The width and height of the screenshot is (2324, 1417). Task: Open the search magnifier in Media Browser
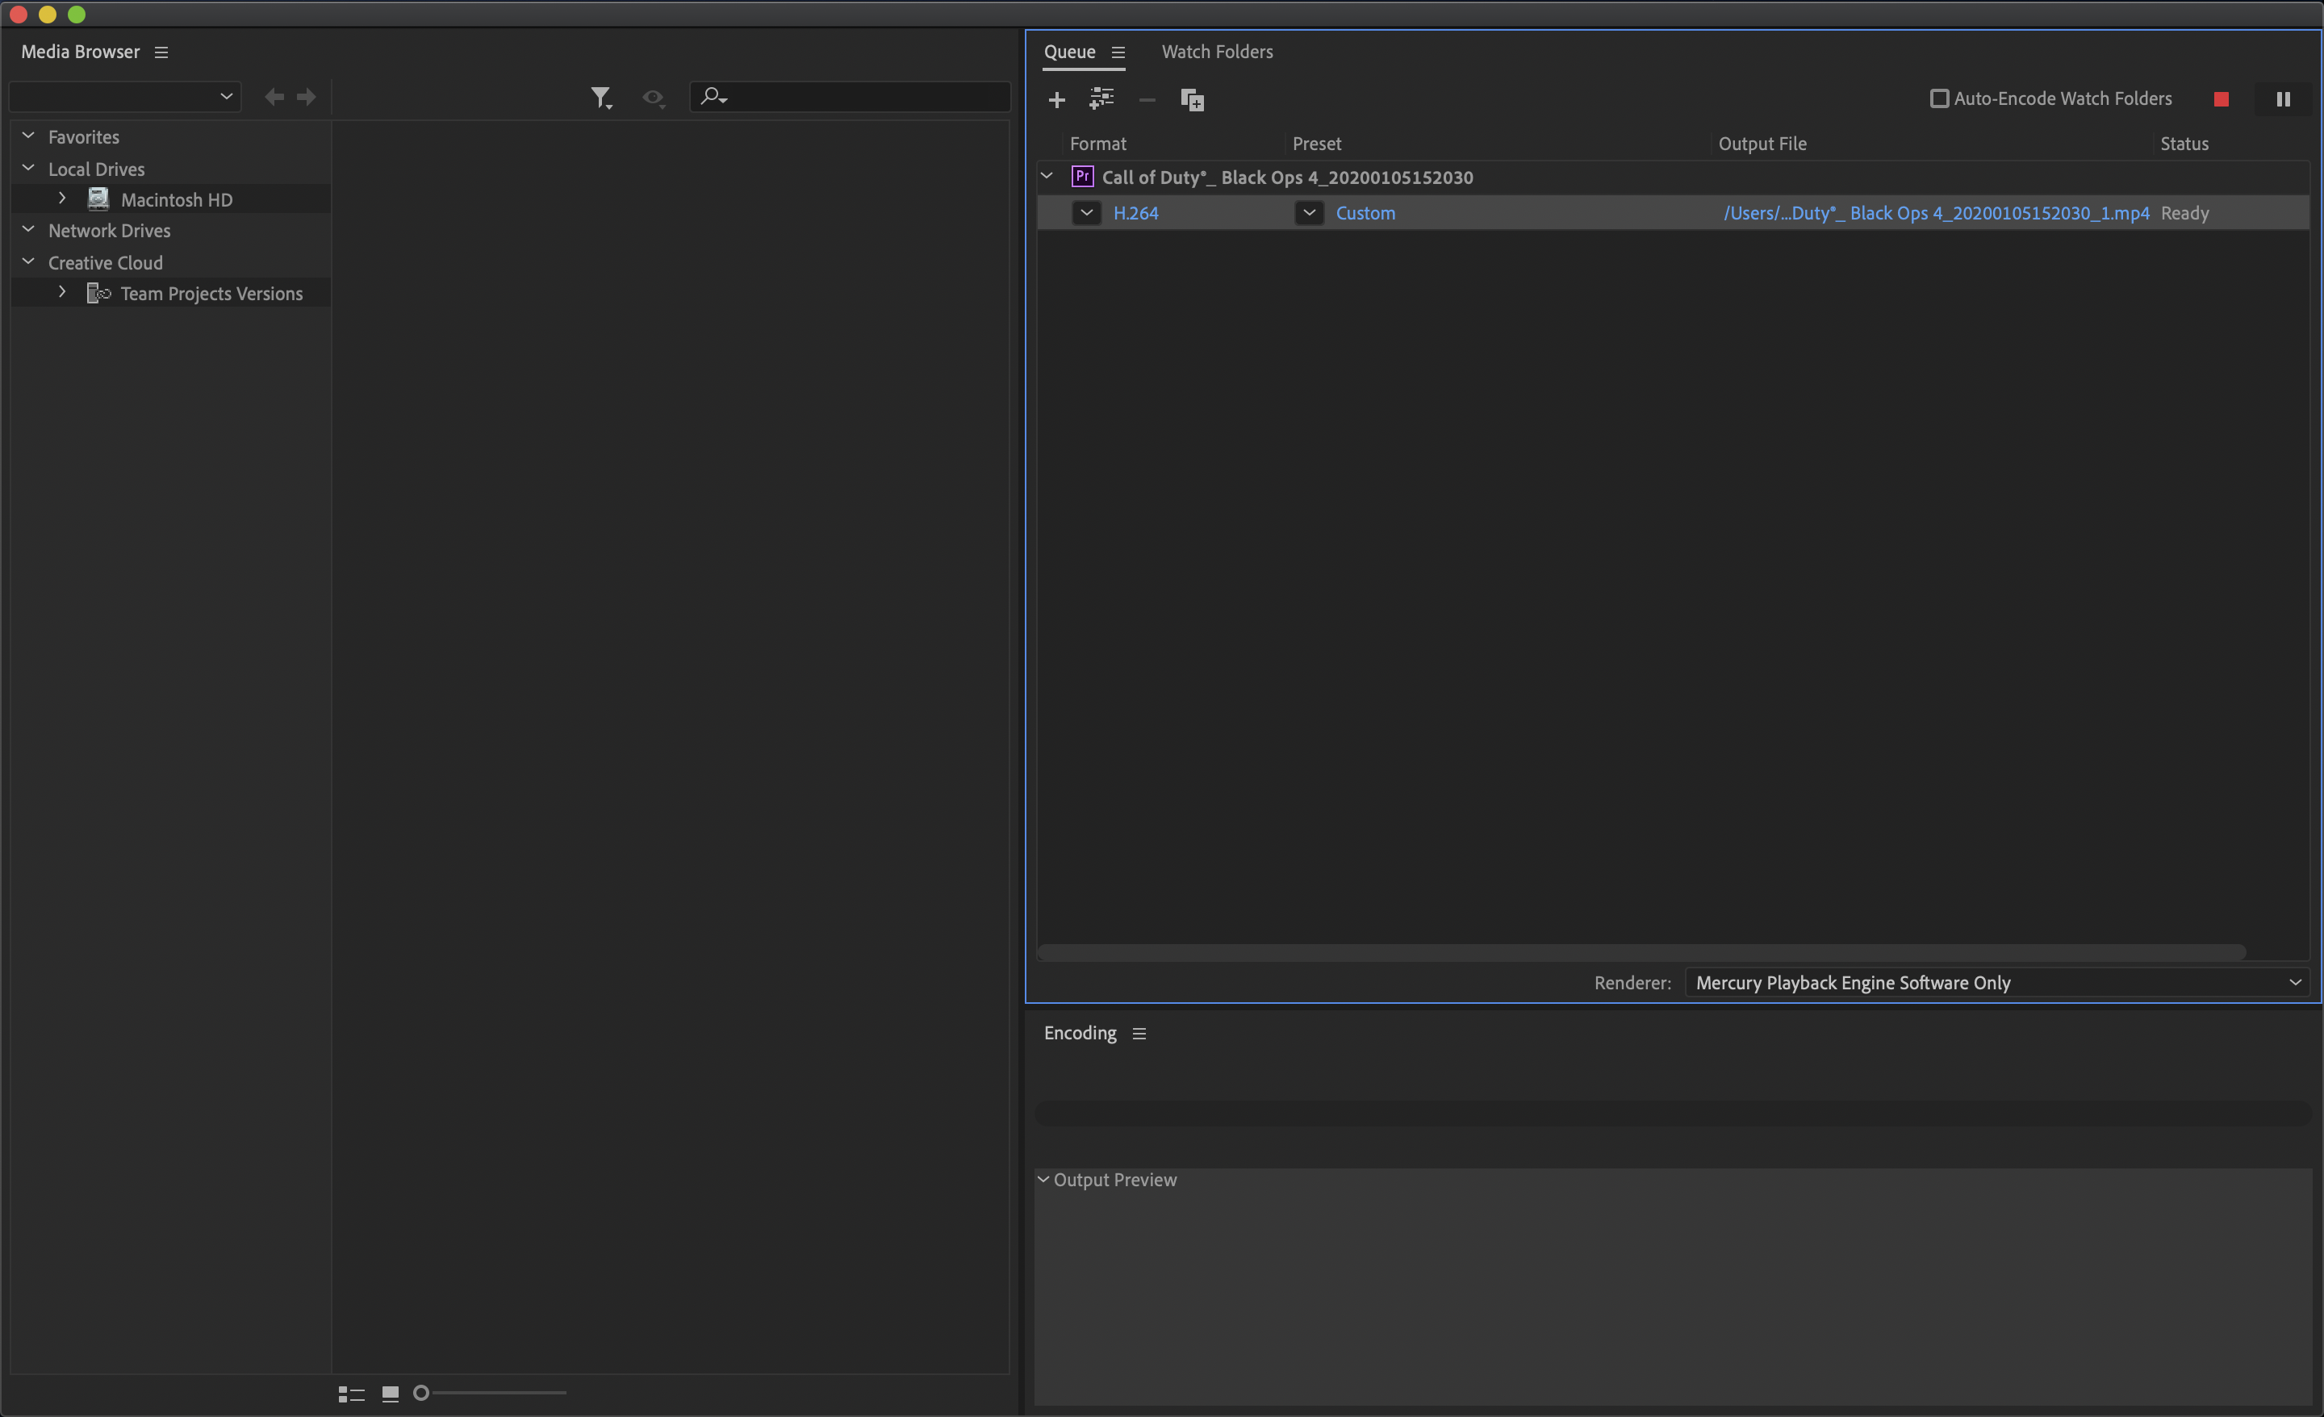[x=713, y=96]
